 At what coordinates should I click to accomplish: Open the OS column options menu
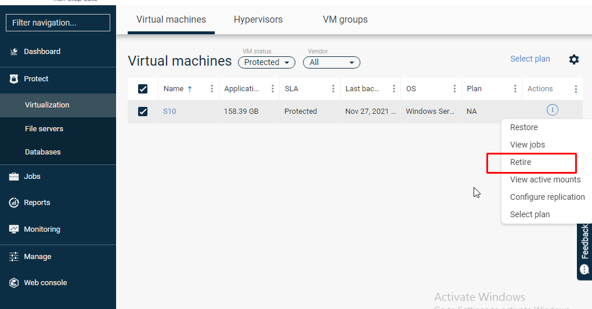click(x=454, y=89)
